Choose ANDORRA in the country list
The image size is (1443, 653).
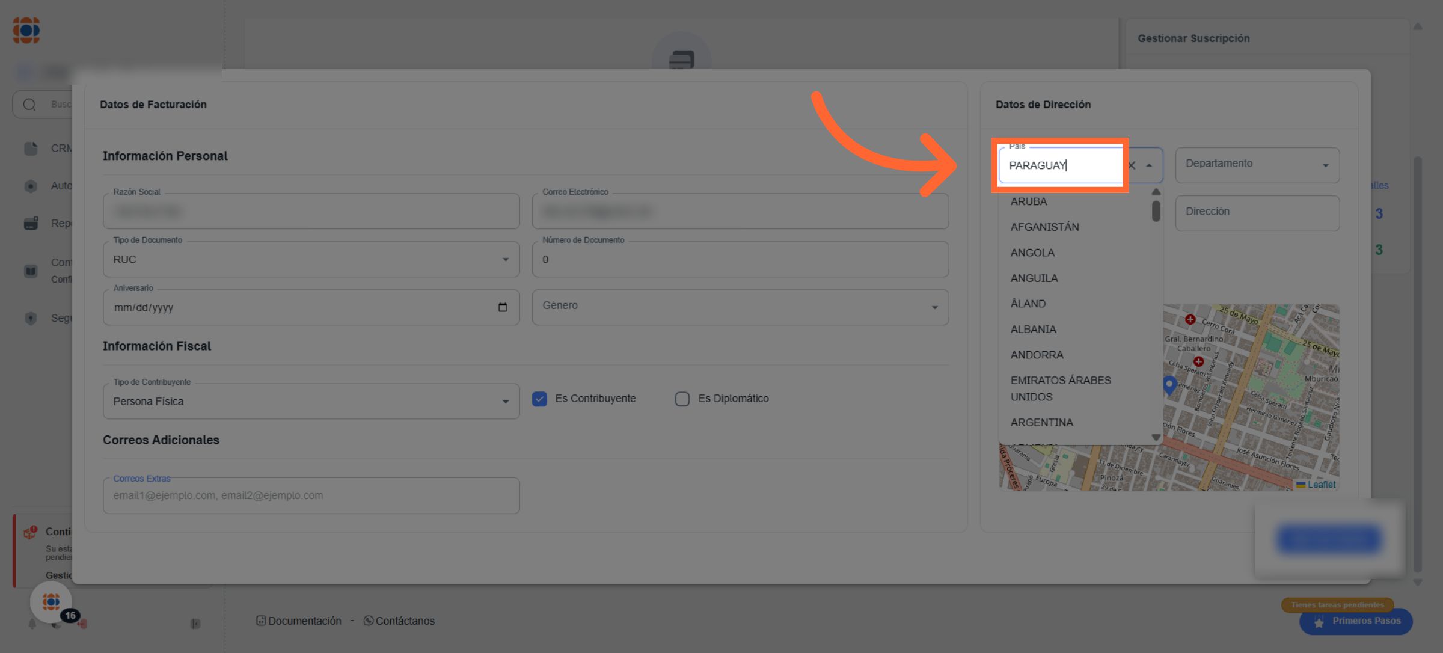(1037, 355)
